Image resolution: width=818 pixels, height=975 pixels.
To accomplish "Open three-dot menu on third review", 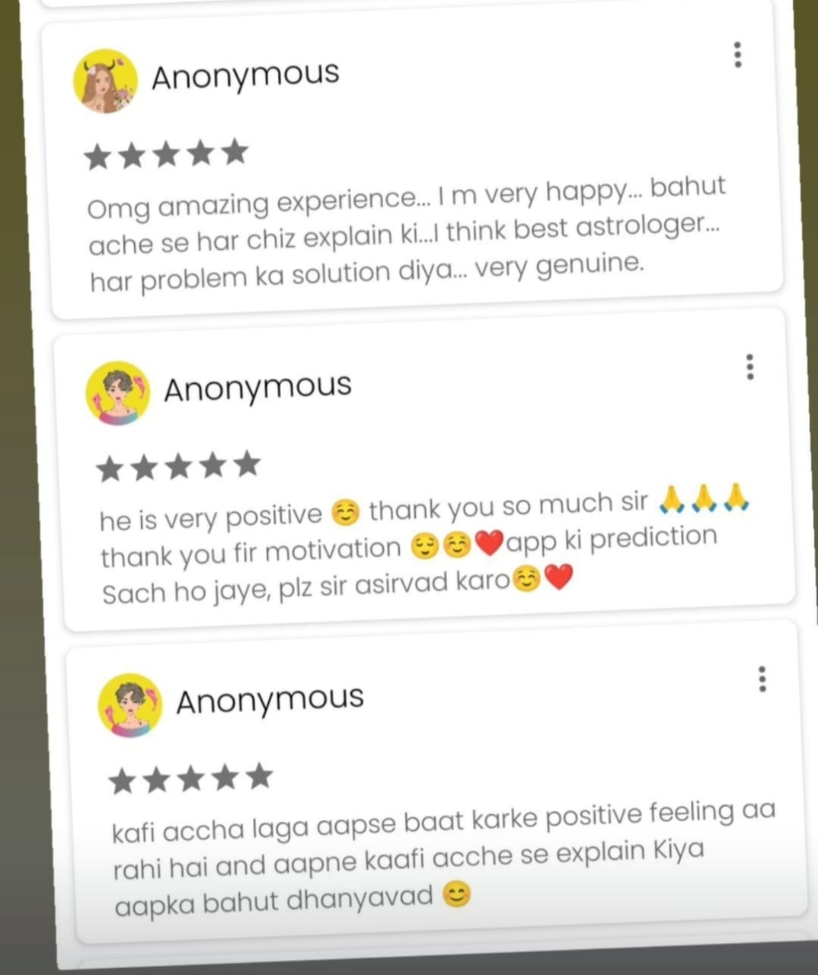I will 762,679.
